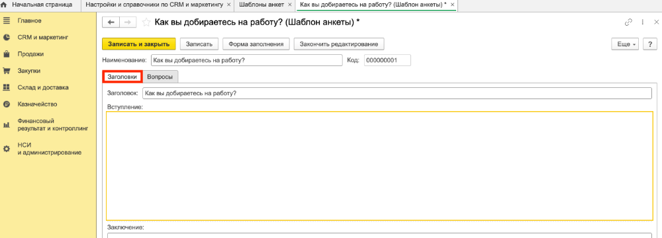The image size is (662, 238).
Task: Go back with the left arrow button
Action: pos(111,22)
